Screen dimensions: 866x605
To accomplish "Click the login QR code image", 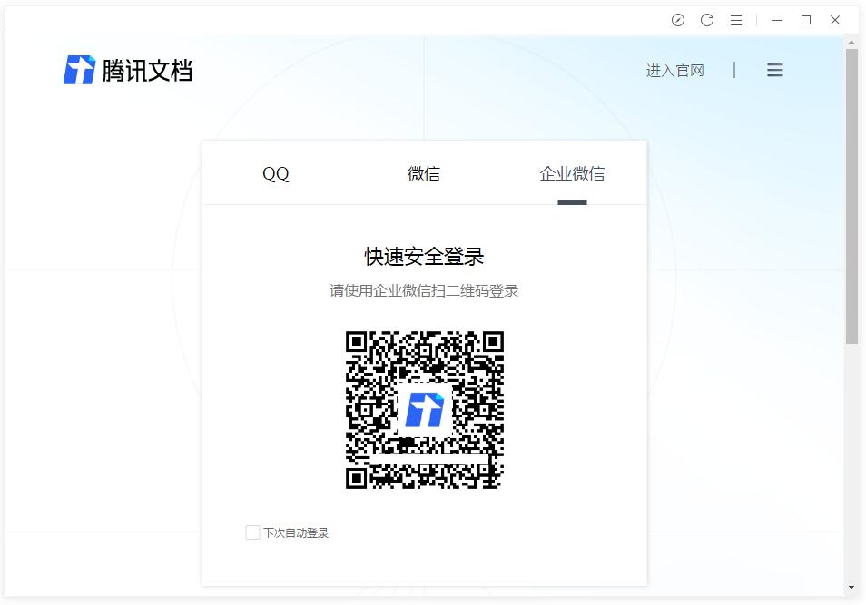I will 425,410.
